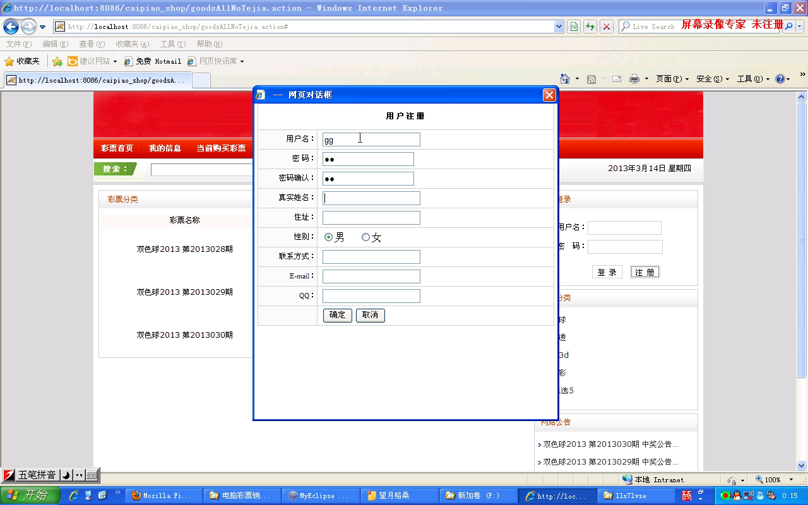This screenshot has height=505, width=808.
Task: Open 彩票首页 navigation tab
Action: coord(117,148)
